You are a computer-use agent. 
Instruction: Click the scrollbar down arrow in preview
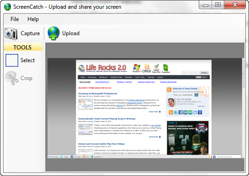pos(243,157)
